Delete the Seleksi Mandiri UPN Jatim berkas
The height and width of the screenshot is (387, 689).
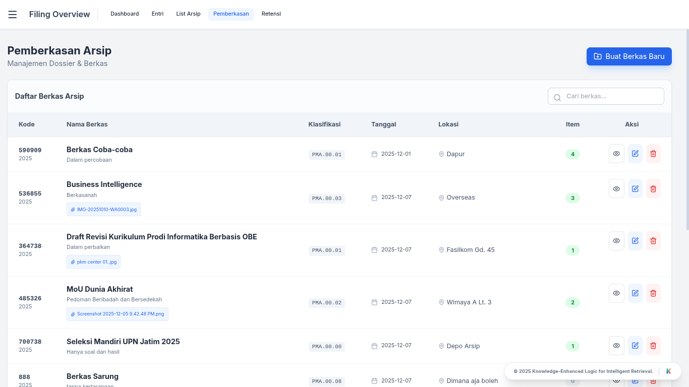653,346
